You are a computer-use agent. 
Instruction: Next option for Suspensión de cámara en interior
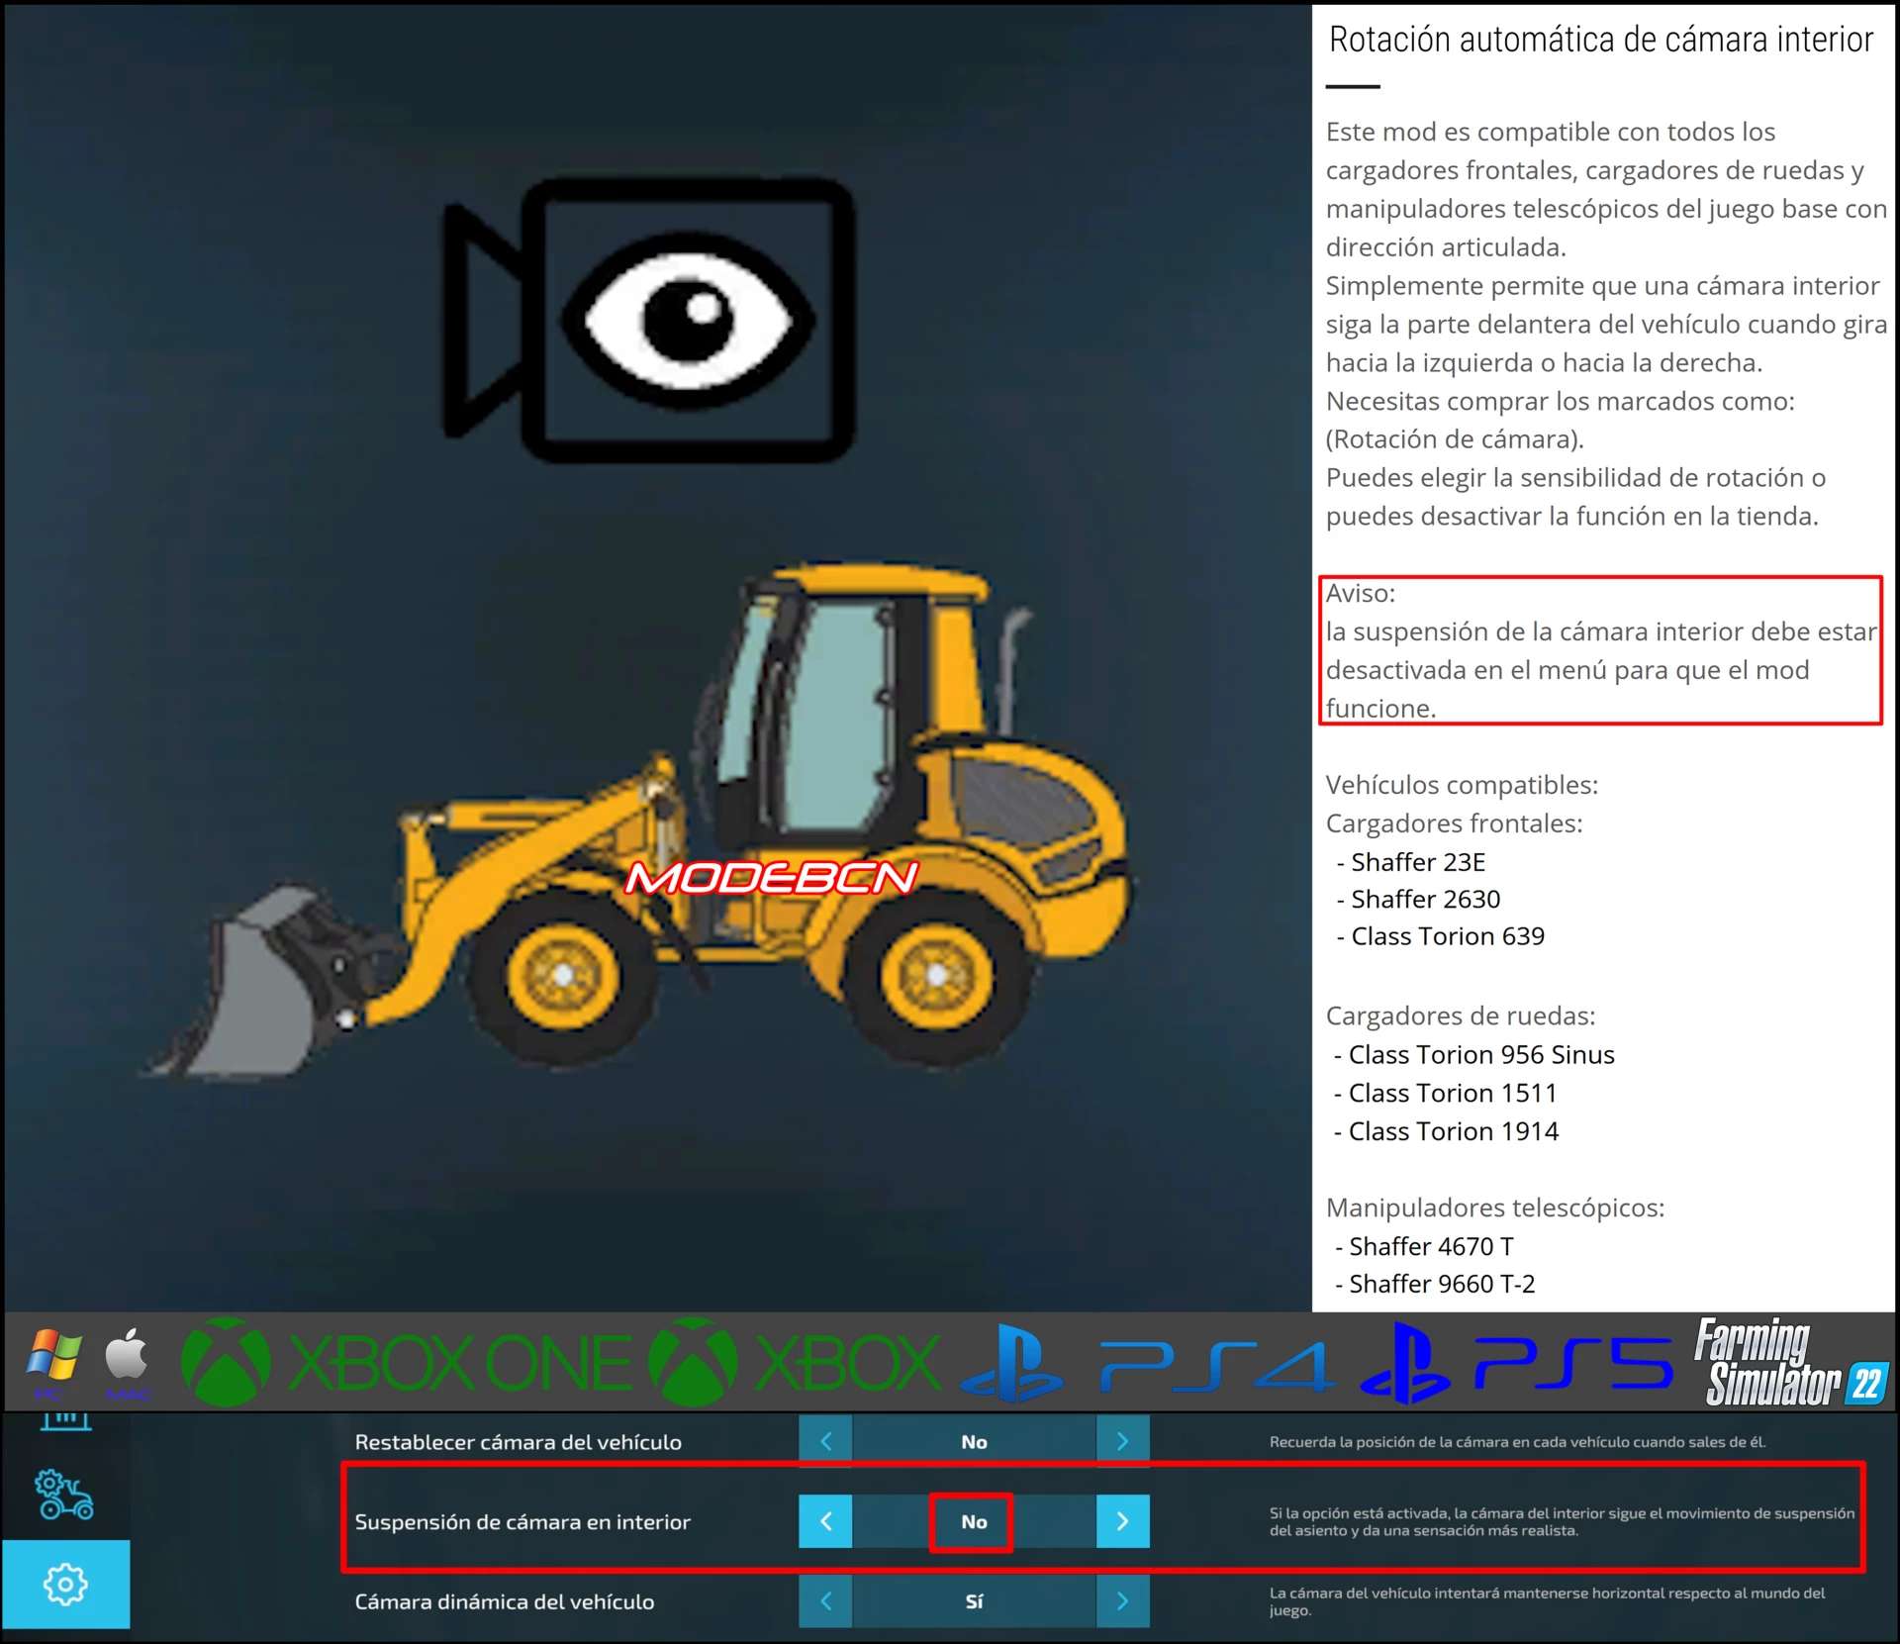coord(1122,1521)
